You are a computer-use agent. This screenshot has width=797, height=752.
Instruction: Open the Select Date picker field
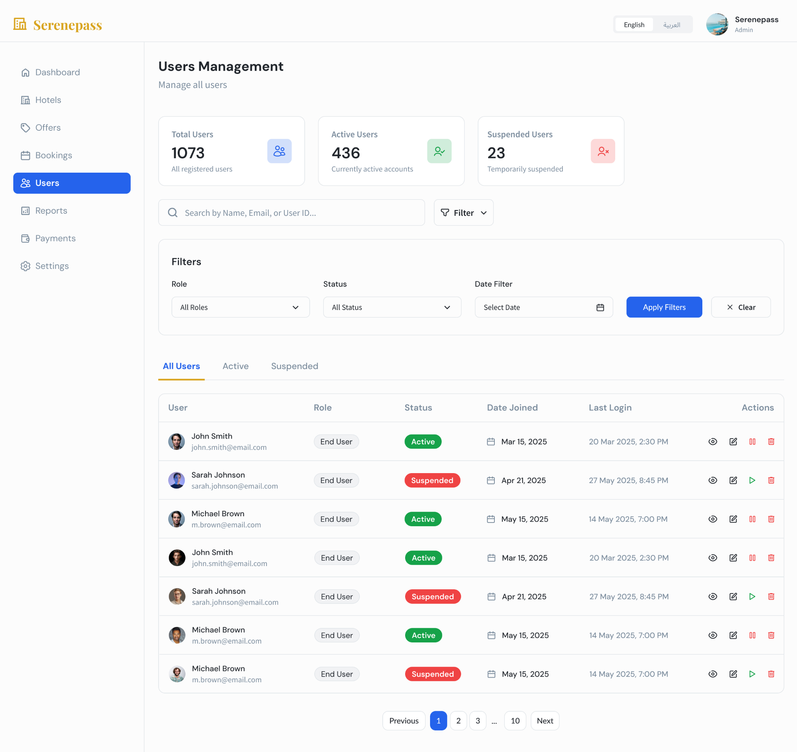[544, 308]
